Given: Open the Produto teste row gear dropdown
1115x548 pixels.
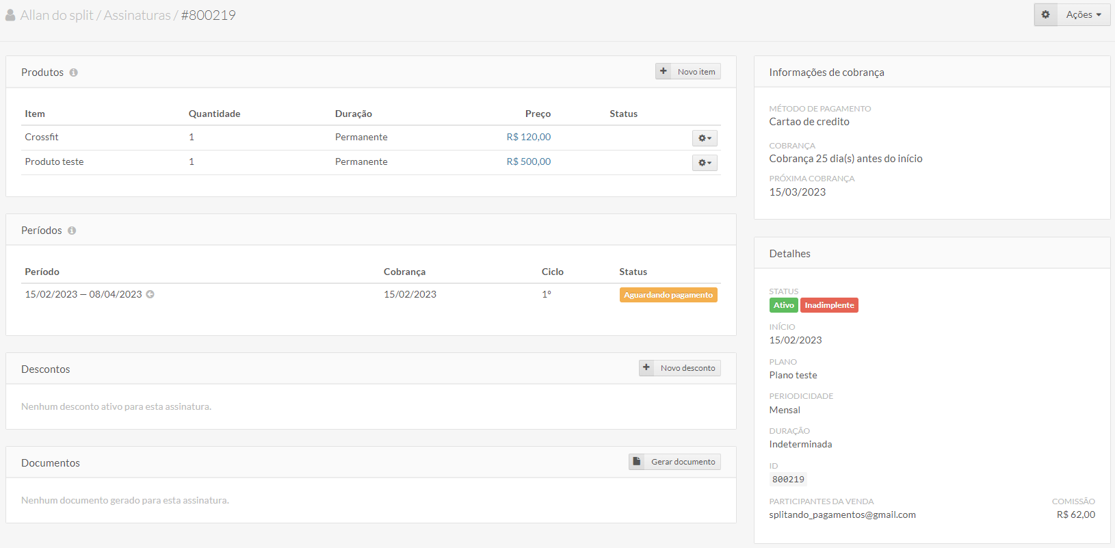Looking at the screenshot, I should click(705, 163).
